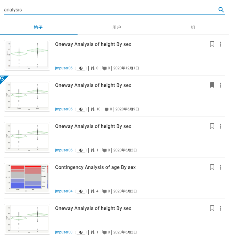
Task: Click the globe icon on jmpuser04's post
Action: tap(81, 191)
